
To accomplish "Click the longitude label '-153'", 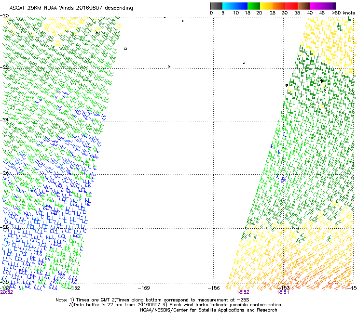I will click(283, 288).
